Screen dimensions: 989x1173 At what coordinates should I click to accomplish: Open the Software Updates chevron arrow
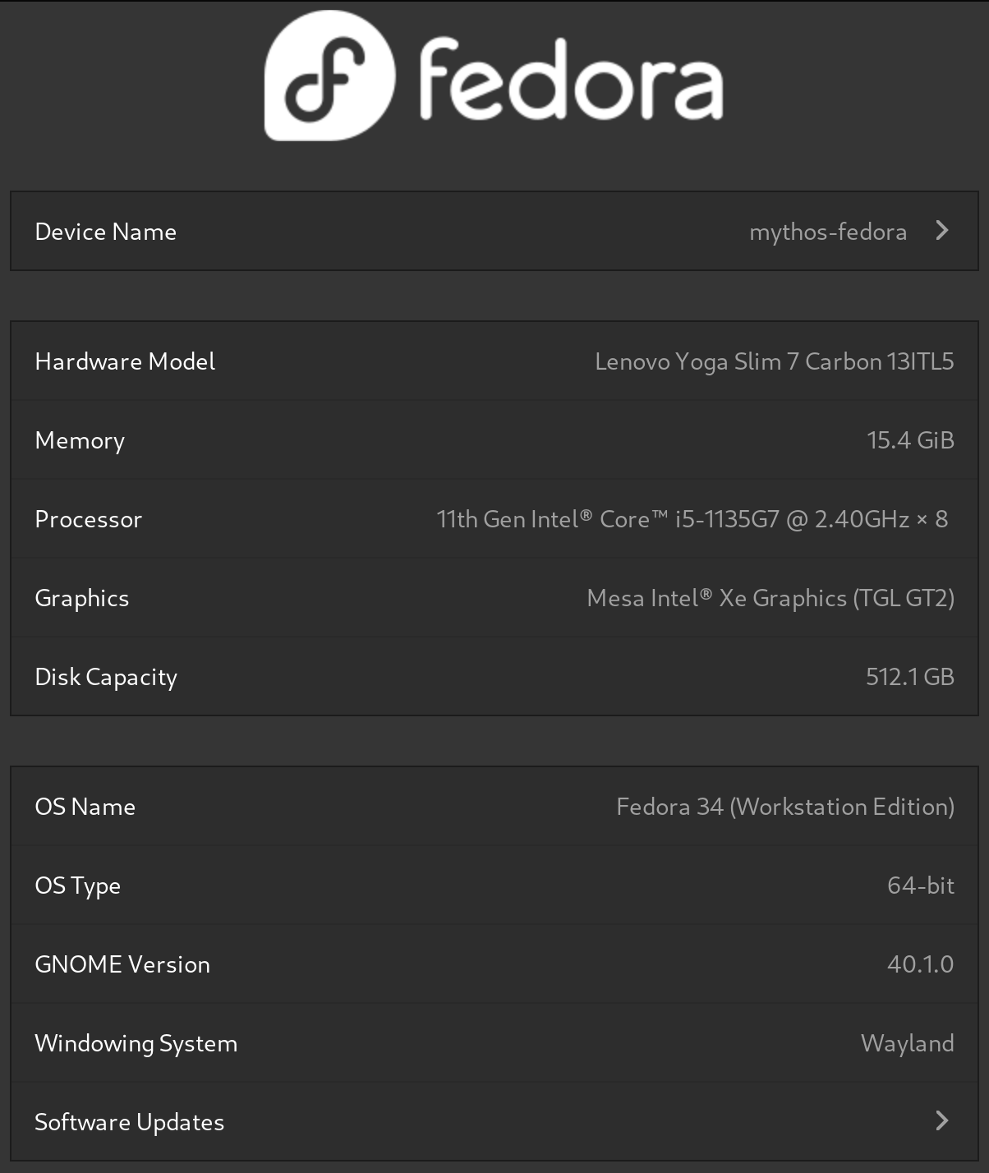click(x=941, y=1120)
